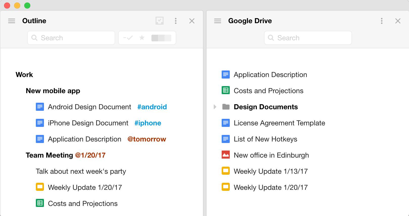409x216 pixels.
Task: Click the Android Design Document doc icon
Action: coord(40,107)
